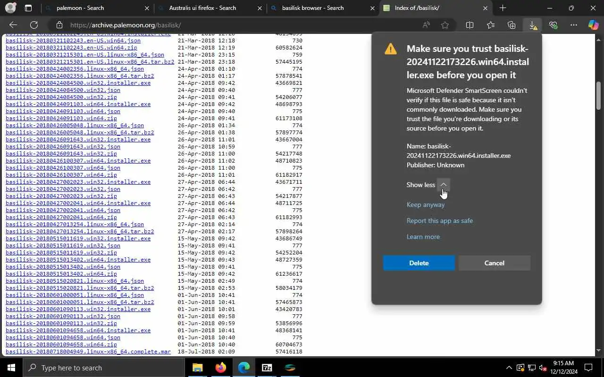The height and width of the screenshot is (377, 604).
Task: Open Microsoft Edge taskbar icon
Action: pos(243,368)
